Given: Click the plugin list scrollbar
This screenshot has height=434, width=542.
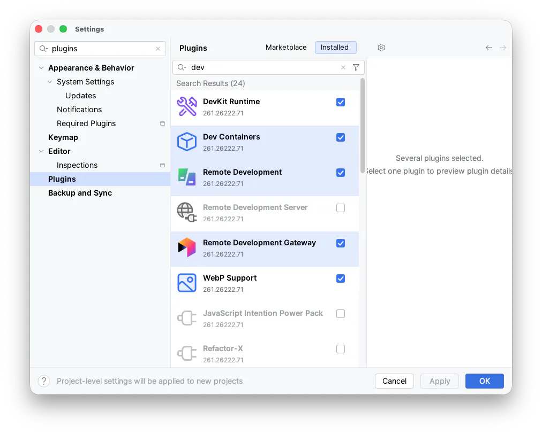Looking at the screenshot, I should pos(362,126).
